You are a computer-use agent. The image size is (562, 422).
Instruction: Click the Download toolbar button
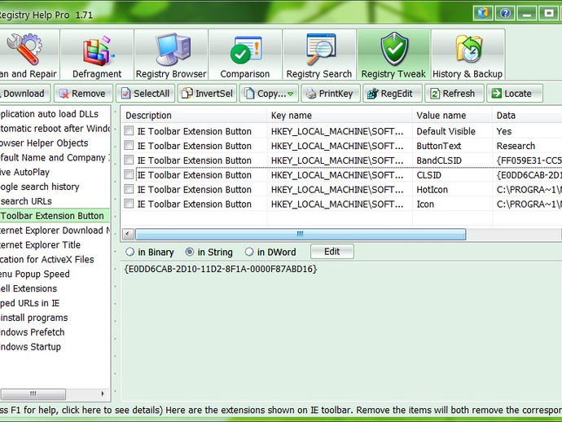point(24,94)
